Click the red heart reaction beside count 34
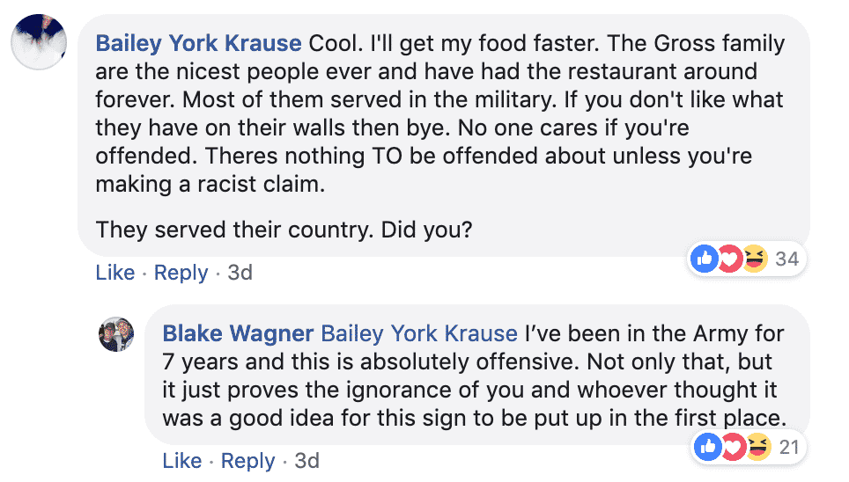Viewport: 849px width, 482px height. [x=729, y=258]
